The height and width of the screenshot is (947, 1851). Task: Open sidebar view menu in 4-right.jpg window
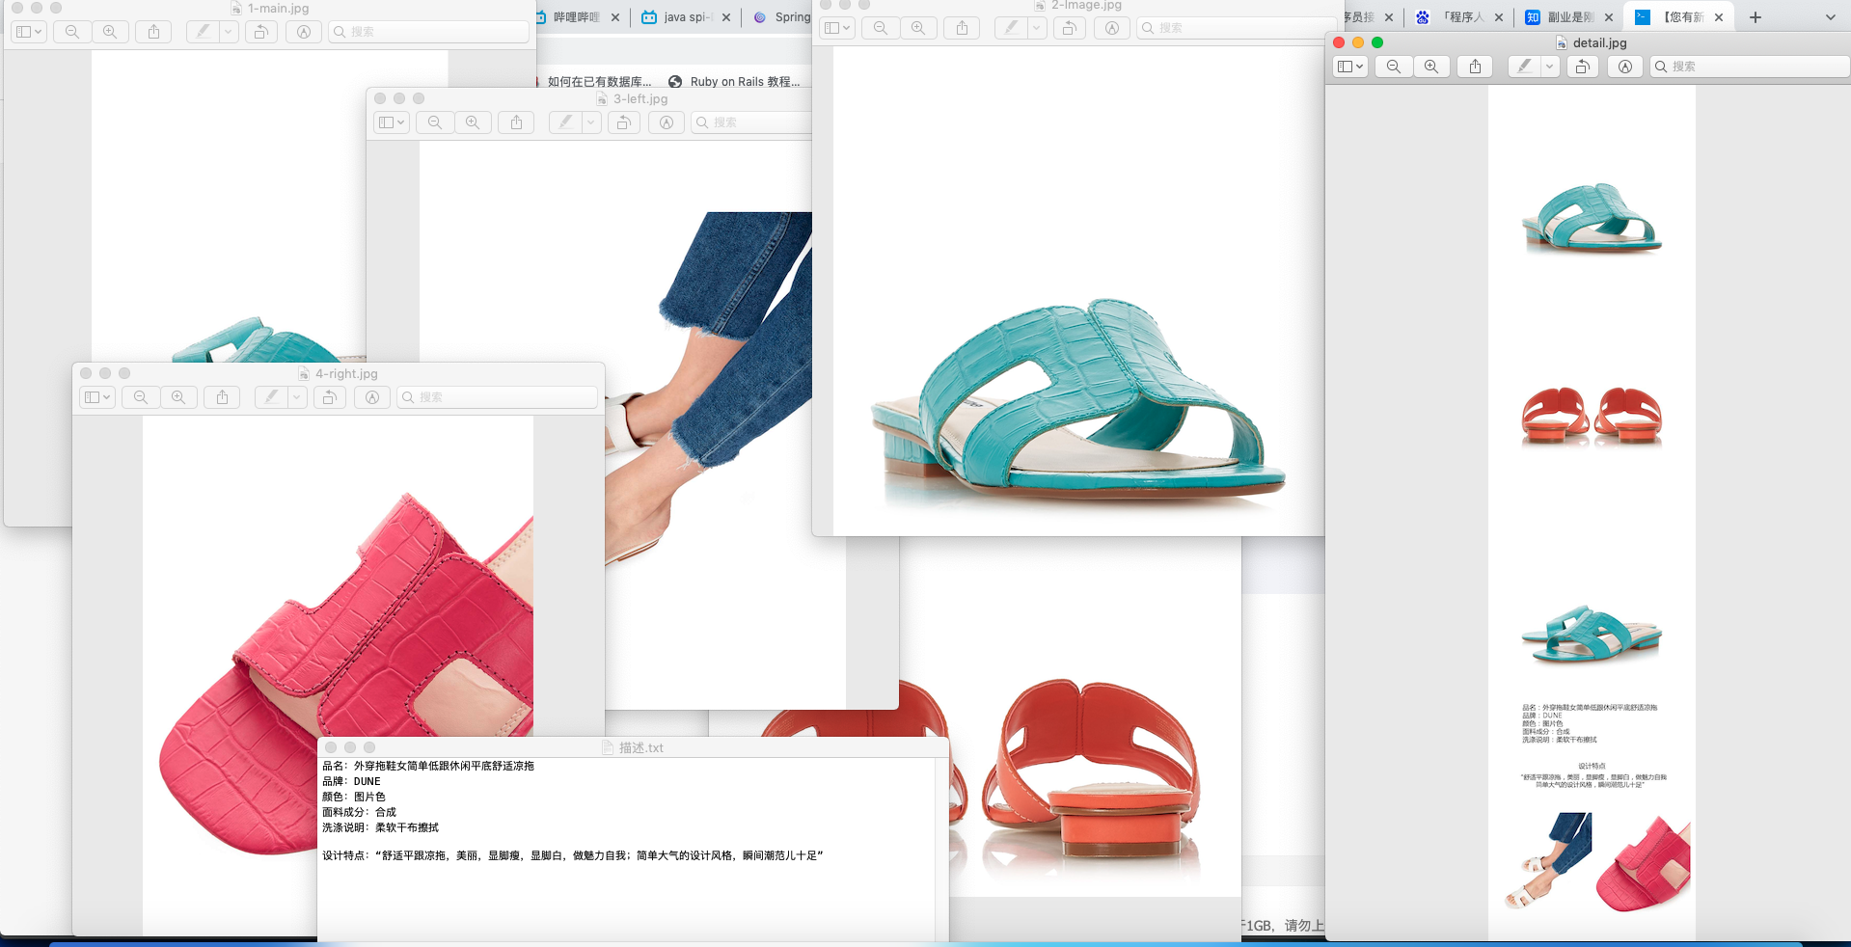pyautogui.click(x=96, y=397)
